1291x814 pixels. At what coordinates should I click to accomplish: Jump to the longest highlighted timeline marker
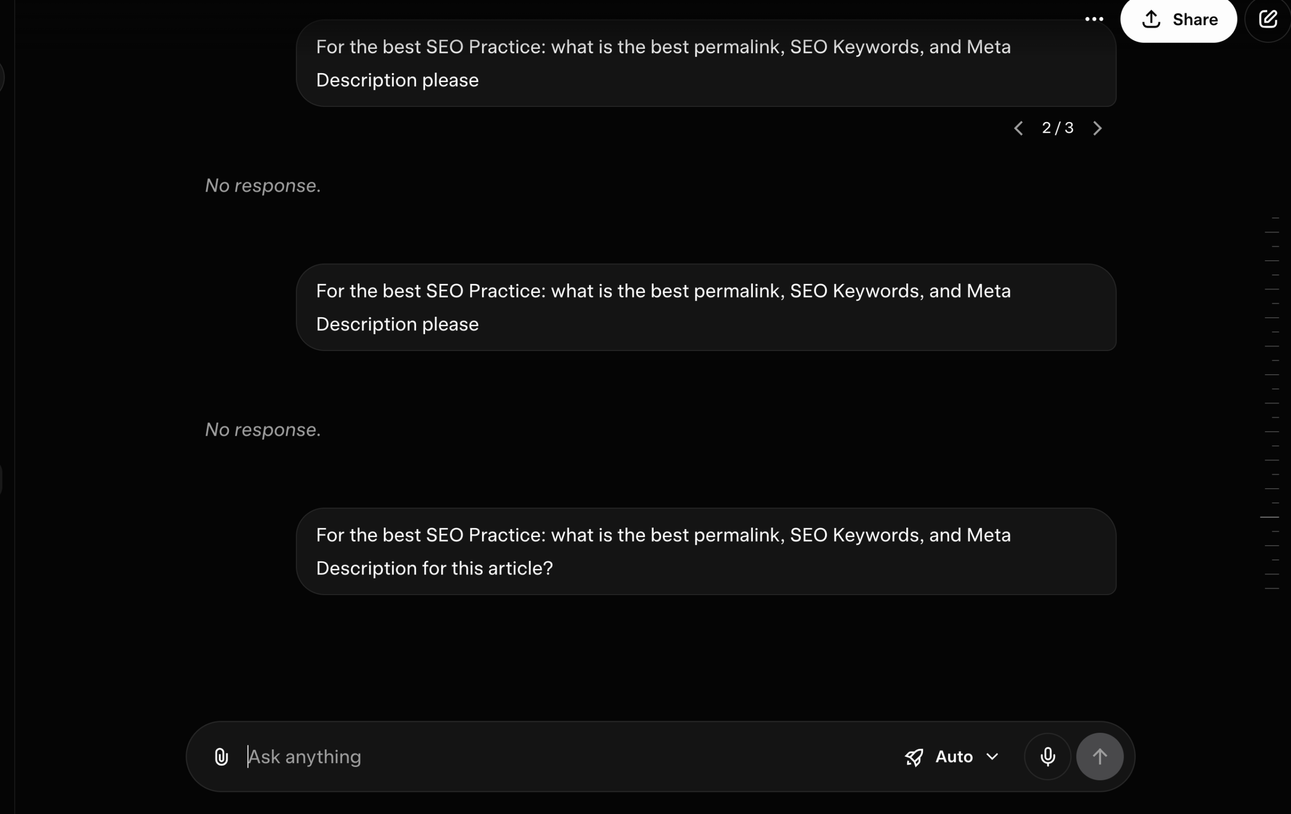[x=1269, y=517]
